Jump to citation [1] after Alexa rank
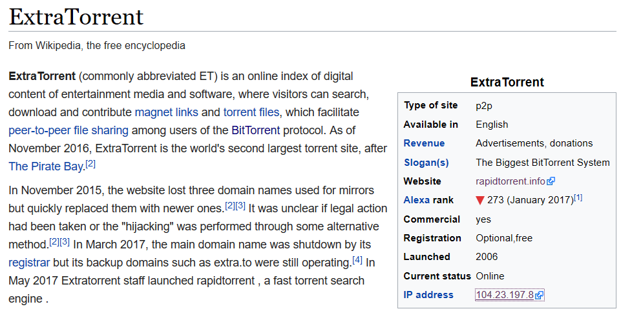 (x=578, y=197)
